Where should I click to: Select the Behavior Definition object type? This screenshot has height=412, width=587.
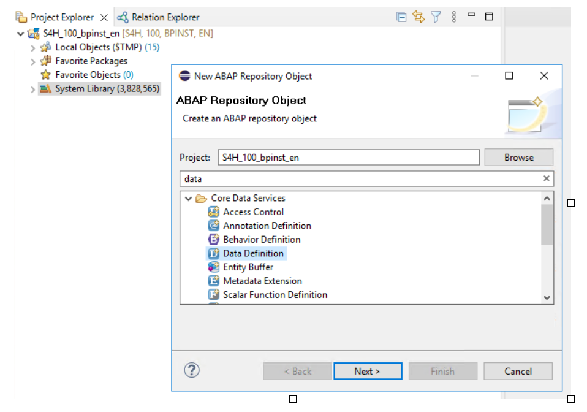262,239
